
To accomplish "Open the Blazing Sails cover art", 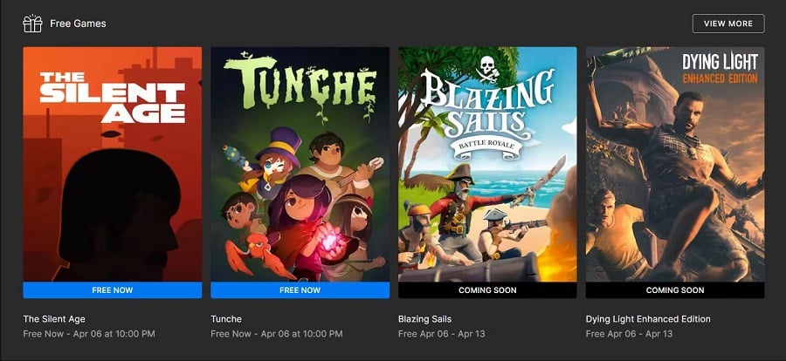I will [x=487, y=164].
